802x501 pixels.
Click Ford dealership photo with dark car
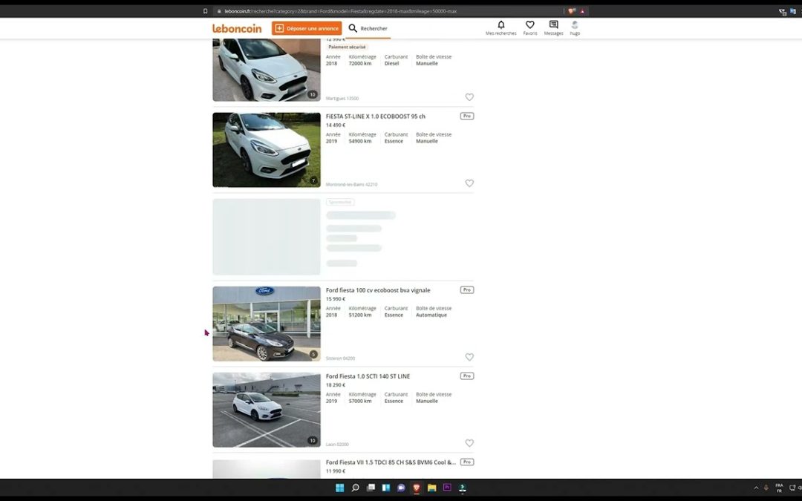click(267, 324)
